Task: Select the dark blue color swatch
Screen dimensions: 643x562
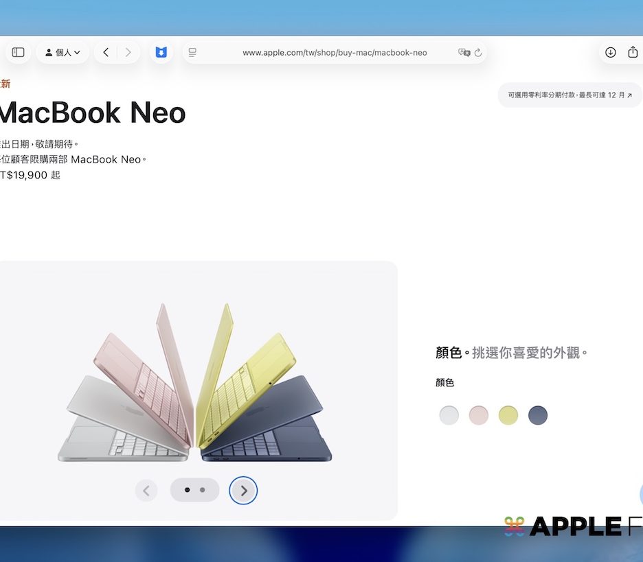Action: [x=538, y=415]
